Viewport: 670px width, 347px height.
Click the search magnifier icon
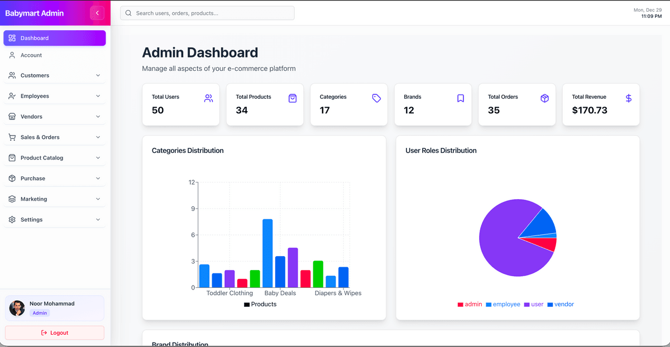click(128, 13)
